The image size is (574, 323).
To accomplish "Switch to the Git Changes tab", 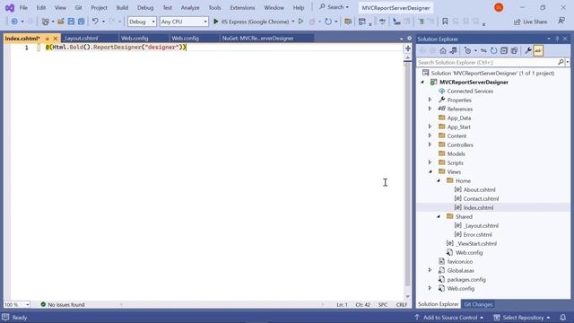I will click(x=478, y=304).
